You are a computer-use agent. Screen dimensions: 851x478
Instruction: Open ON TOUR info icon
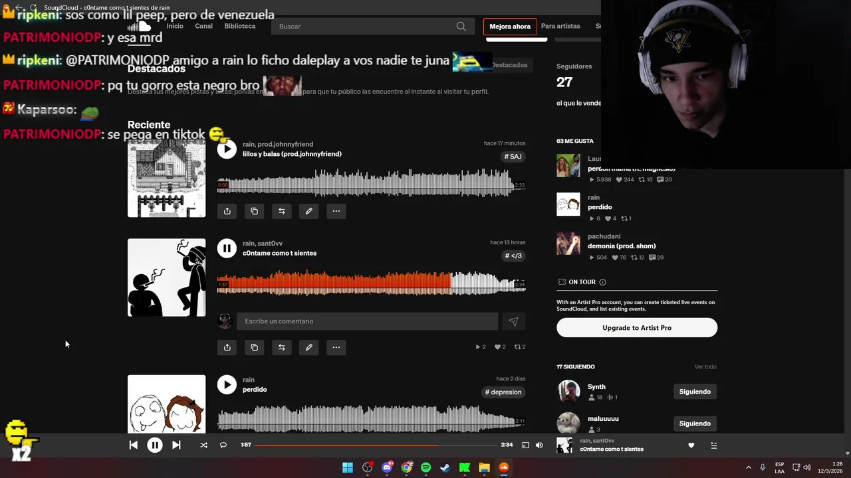(x=602, y=282)
